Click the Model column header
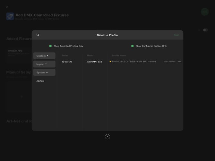Image resolution: width=215 pixels, height=161 pixels. (90, 55)
